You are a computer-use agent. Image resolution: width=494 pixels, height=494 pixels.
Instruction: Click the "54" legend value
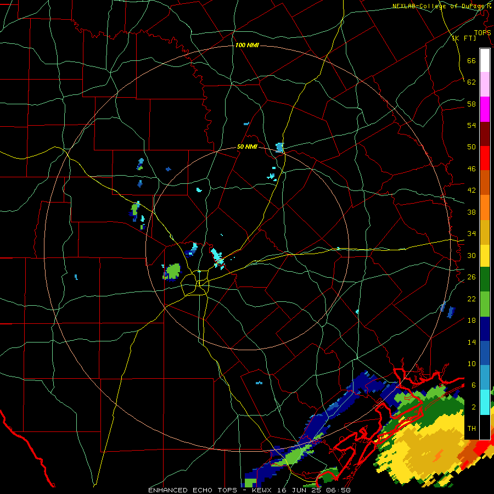click(x=471, y=125)
